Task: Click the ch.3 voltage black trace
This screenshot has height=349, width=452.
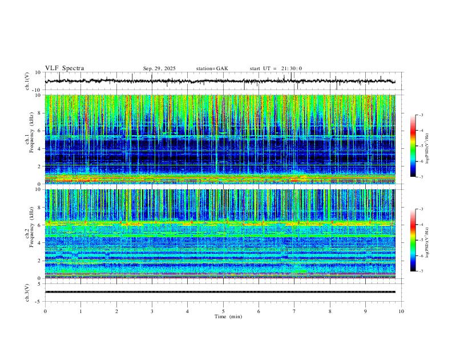Action: pos(220,292)
